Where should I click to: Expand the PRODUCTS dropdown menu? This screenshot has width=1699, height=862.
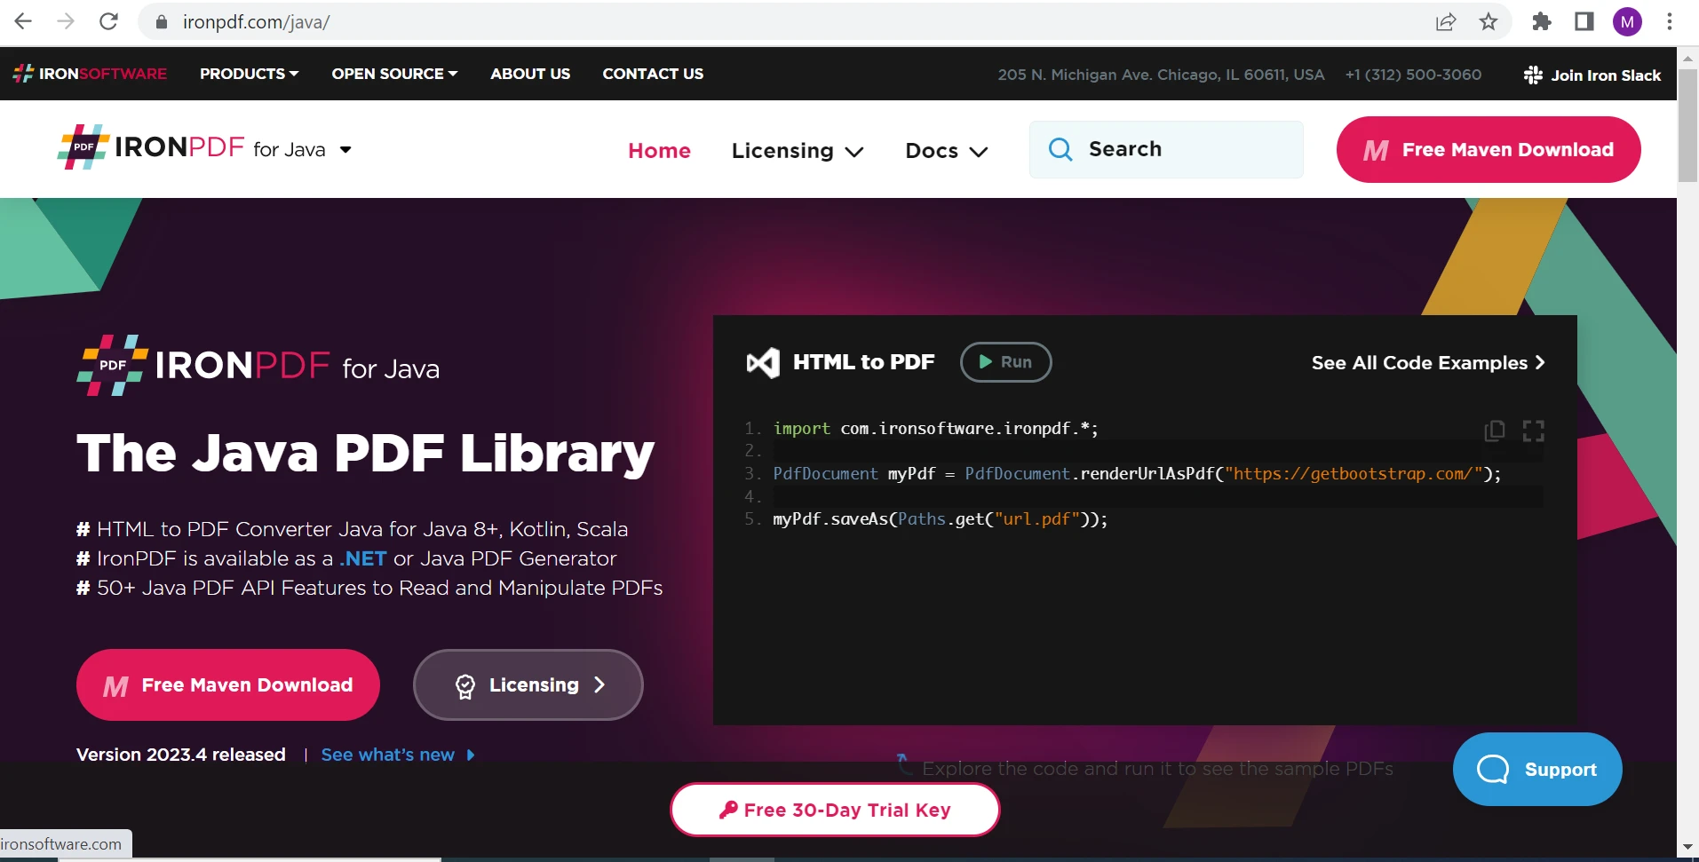tap(250, 74)
